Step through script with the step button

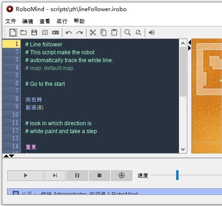pyautogui.click(x=55, y=175)
